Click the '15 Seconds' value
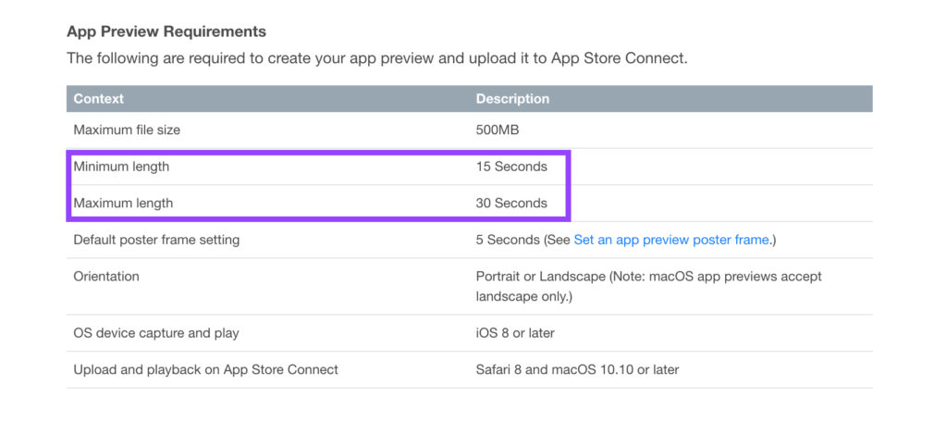947x434 pixels. coord(511,167)
